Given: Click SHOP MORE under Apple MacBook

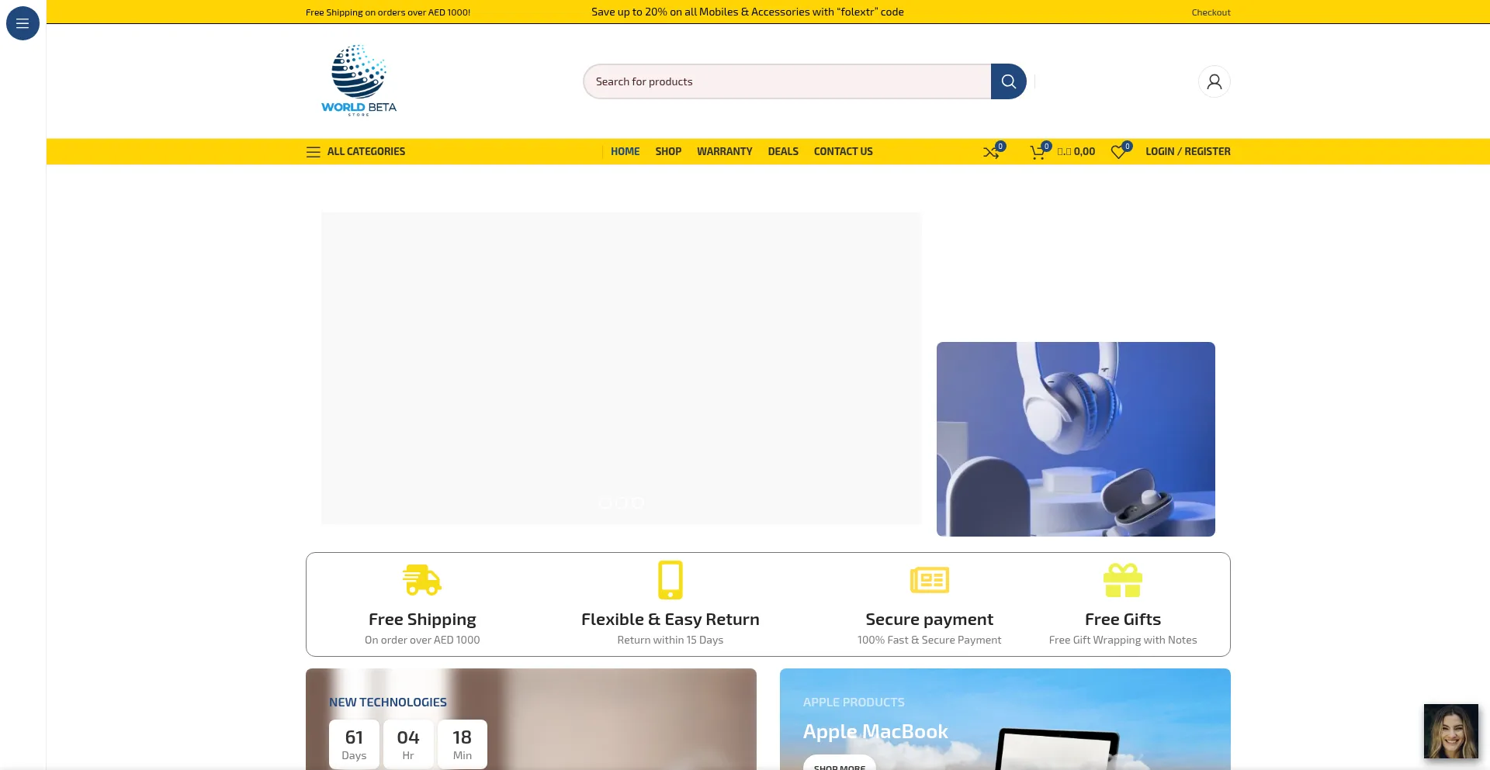Looking at the screenshot, I should [x=839, y=767].
